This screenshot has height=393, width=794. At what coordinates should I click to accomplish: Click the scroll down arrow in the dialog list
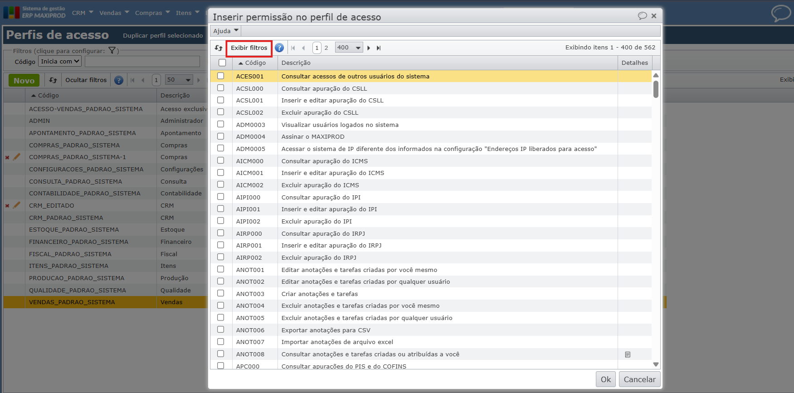click(656, 364)
